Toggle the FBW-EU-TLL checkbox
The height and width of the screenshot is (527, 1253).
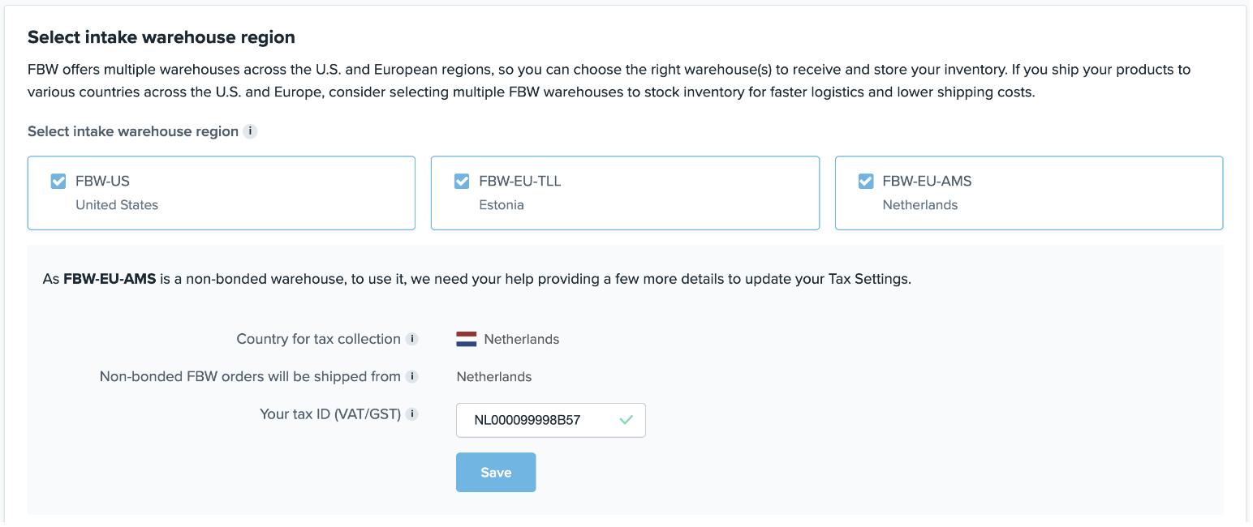point(462,181)
